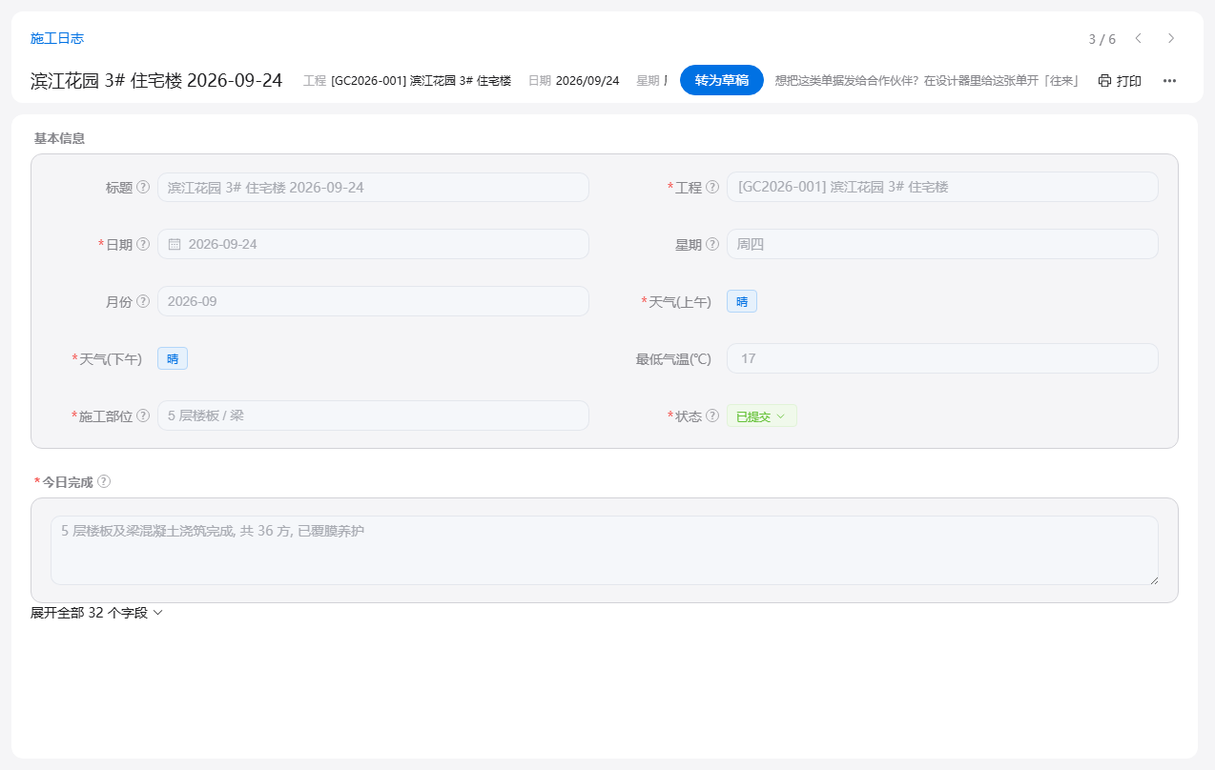Go to the next record arrow

click(1171, 38)
